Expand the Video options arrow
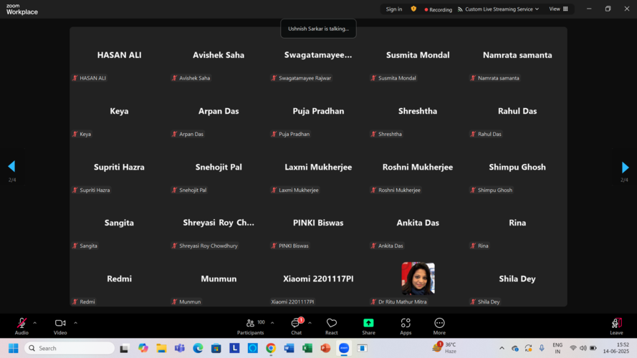 click(75, 323)
